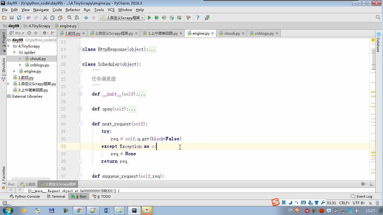Run the configuration with green play icon
This screenshot has height=215, width=383.
point(149,18)
